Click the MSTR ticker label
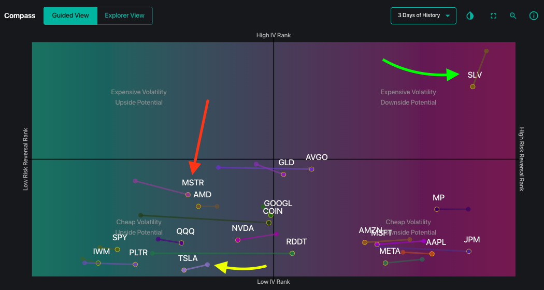Screen dimensions: 544x290 coord(193,182)
